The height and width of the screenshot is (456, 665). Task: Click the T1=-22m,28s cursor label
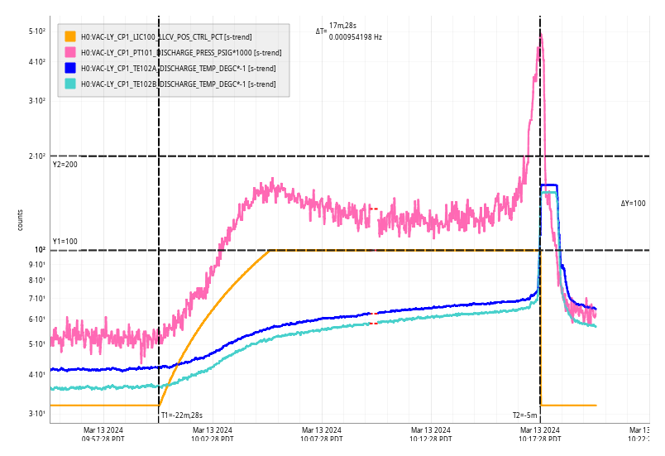pyautogui.click(x=182, y=415)
